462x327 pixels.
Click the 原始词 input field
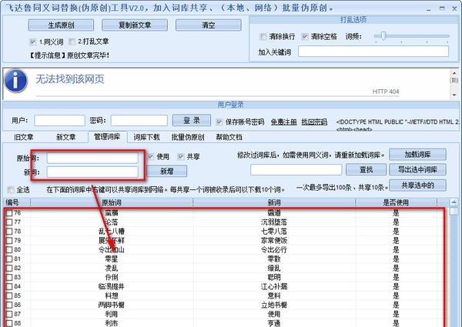tap(92, 158)
